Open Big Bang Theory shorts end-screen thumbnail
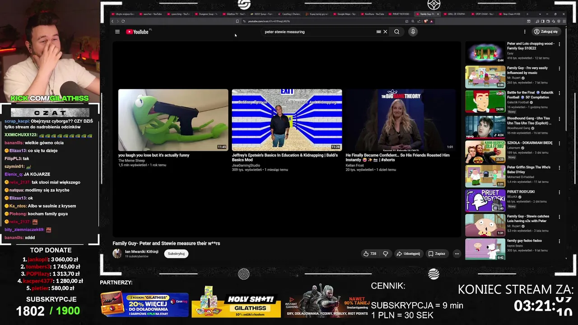Image resolution: width=578 pixels, height=325 pixels. (x=401, y=120)
